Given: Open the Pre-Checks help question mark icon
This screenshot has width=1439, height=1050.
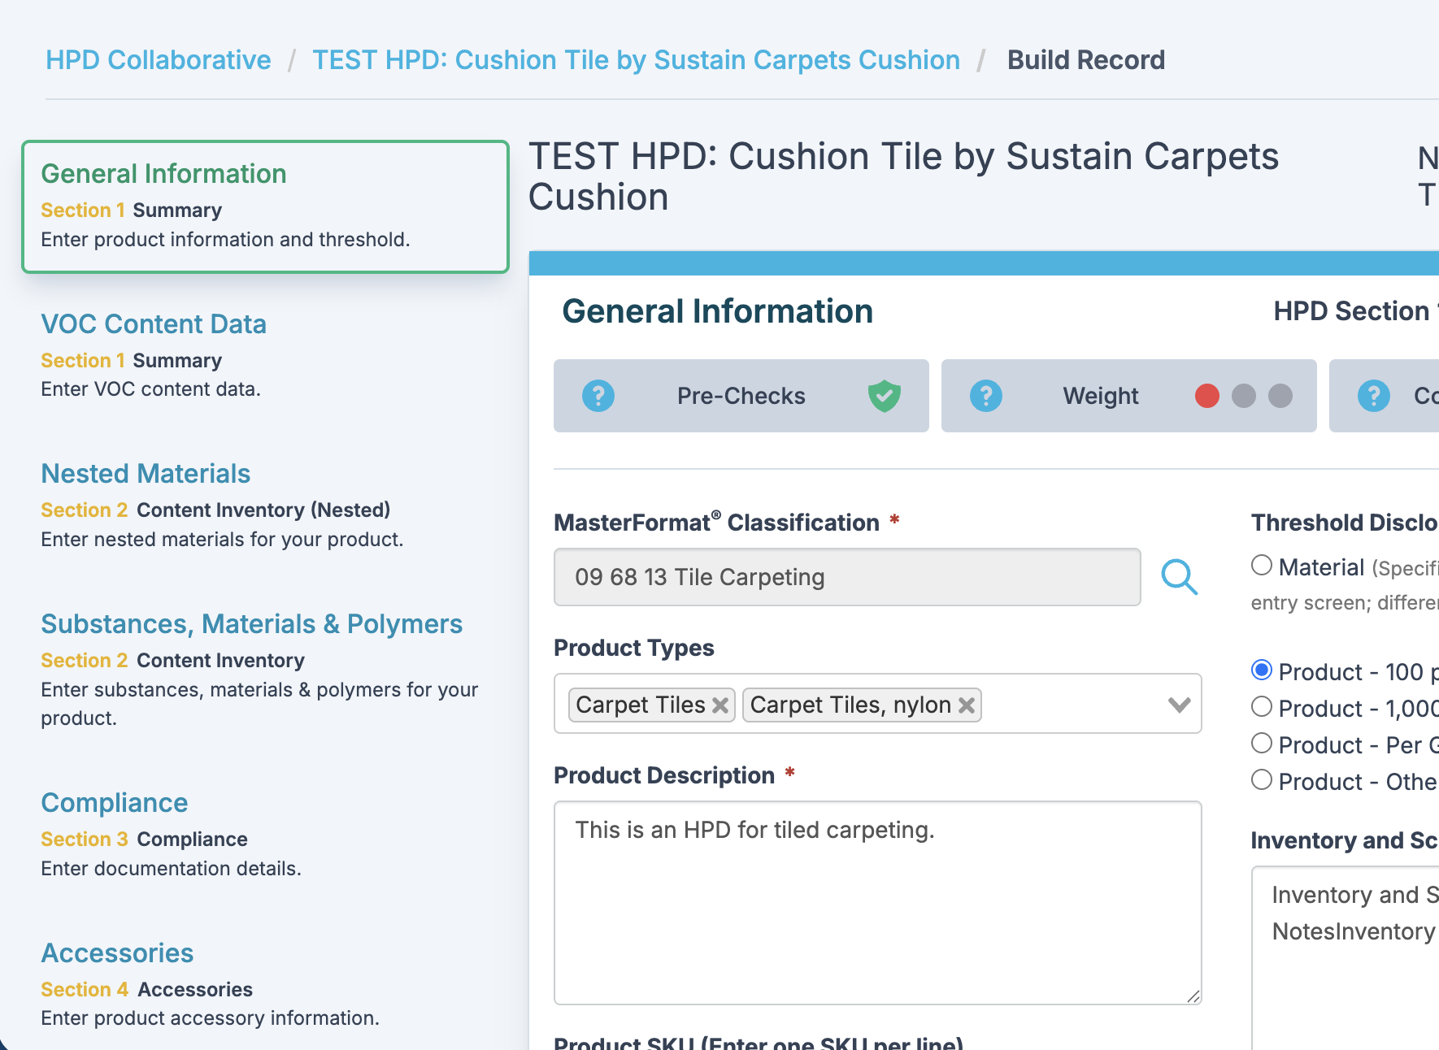Looking at the screenshot, I should 598,396.
